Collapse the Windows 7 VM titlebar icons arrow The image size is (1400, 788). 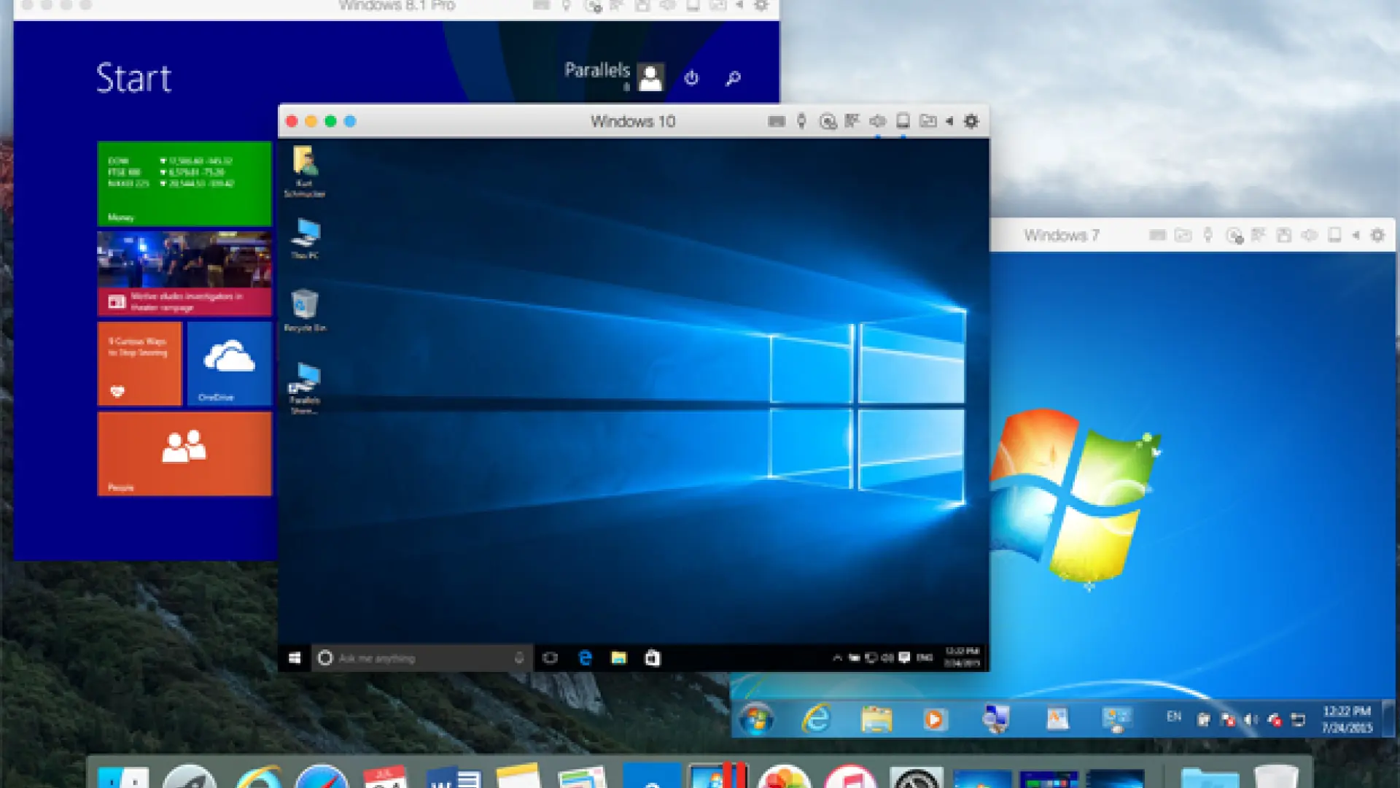tap(1356, 235)
